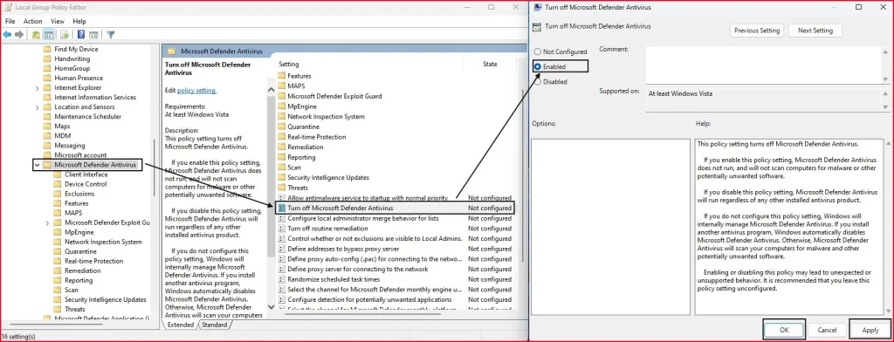Image resolution: width=894 pixels, height=342 pixels.
Task: Select Security Intelligence Updates in the tree
Action: (106, 300)
